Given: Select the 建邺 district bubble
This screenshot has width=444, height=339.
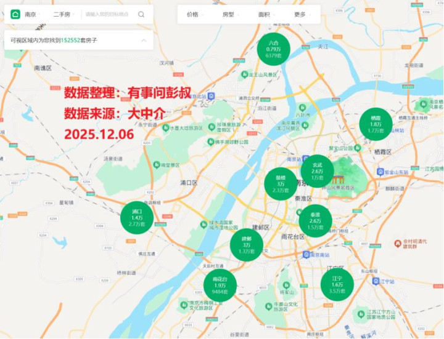Looking at the screenshot, I should click(x=246, y=245).
